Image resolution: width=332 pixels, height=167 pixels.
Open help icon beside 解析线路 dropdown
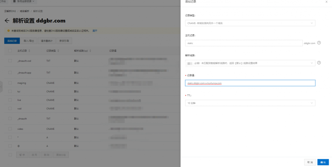click(x=319, y=63)
